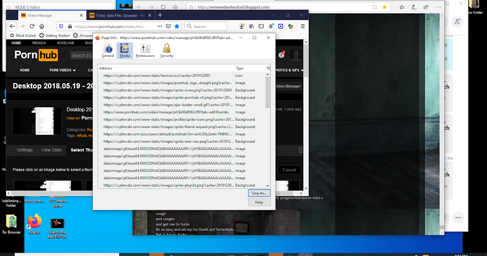
Task: Open the Permissions section in Page Info
Action: pos(145,51)
